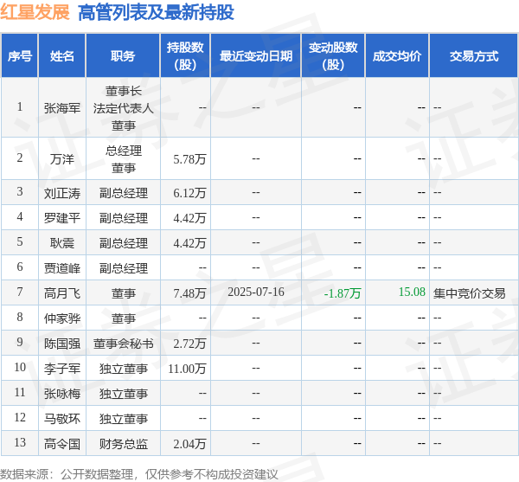Image resolution: width=519 pixels, height=482 pixels.
Task: Select the 最近变动日期 column header
Action: (256, 56)
